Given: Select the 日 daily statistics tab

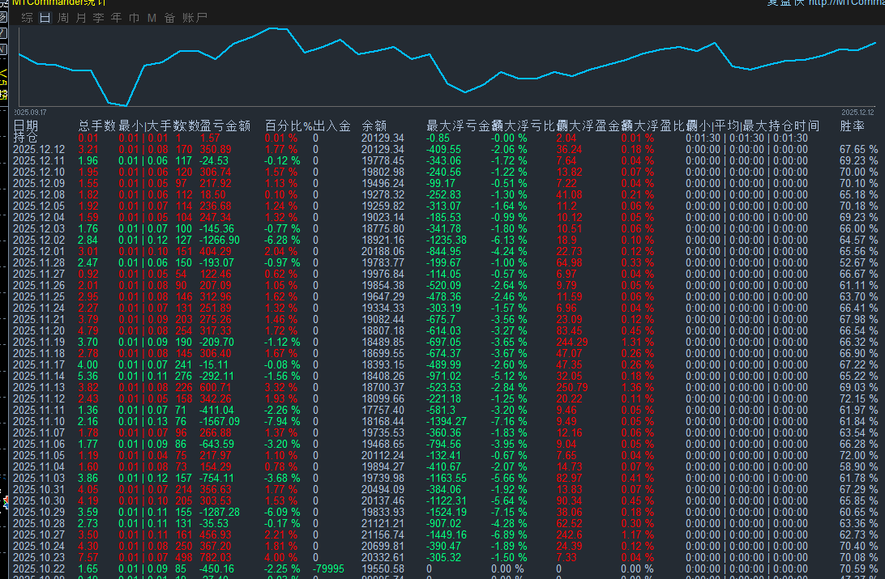Looking at the screenshot, I should point(45,18).
